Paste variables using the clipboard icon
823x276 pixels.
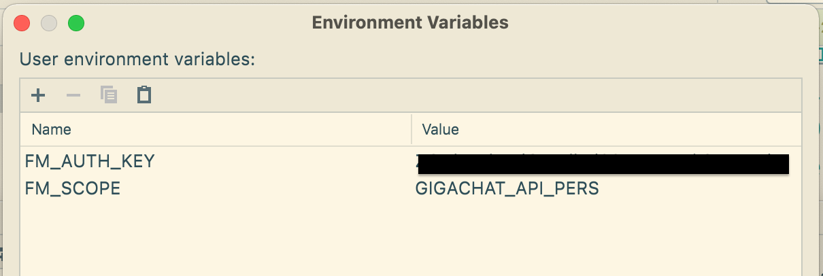144,94
